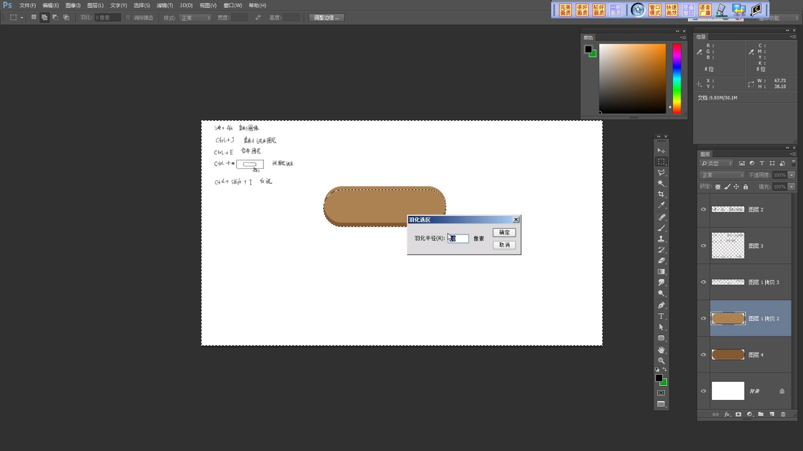Hide layer 图层 3 eye icon

click(x=703, y=246)
